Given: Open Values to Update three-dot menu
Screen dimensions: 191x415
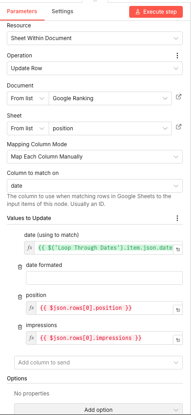Looking at the screenshot, I should tap(177, 218).
